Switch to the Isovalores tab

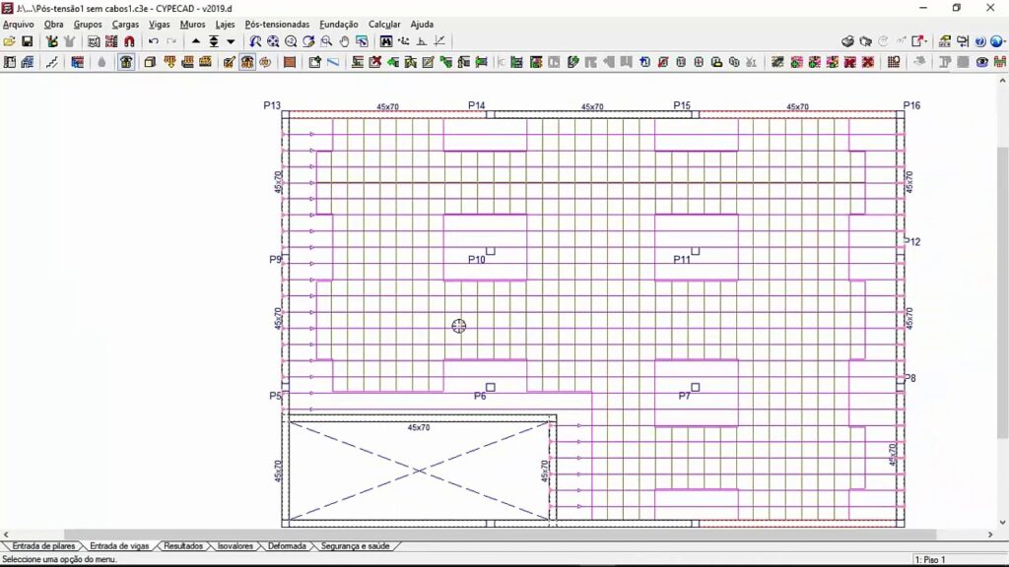pyautogui.click(x=235, y=545)
